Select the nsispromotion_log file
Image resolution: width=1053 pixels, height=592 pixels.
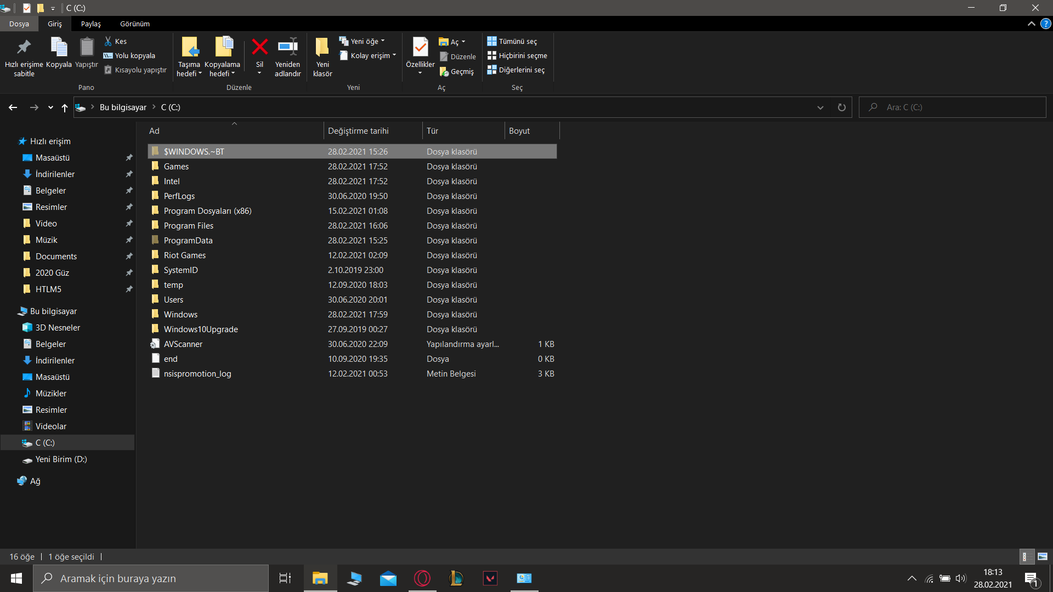coord(352,373)
